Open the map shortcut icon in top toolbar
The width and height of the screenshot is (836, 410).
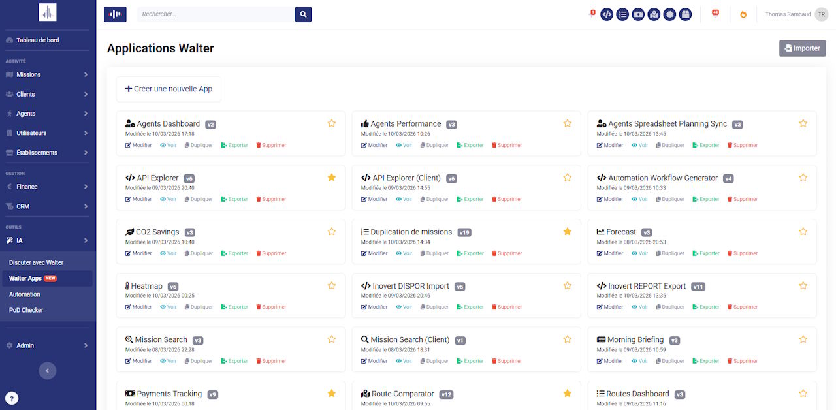(654, 14)
